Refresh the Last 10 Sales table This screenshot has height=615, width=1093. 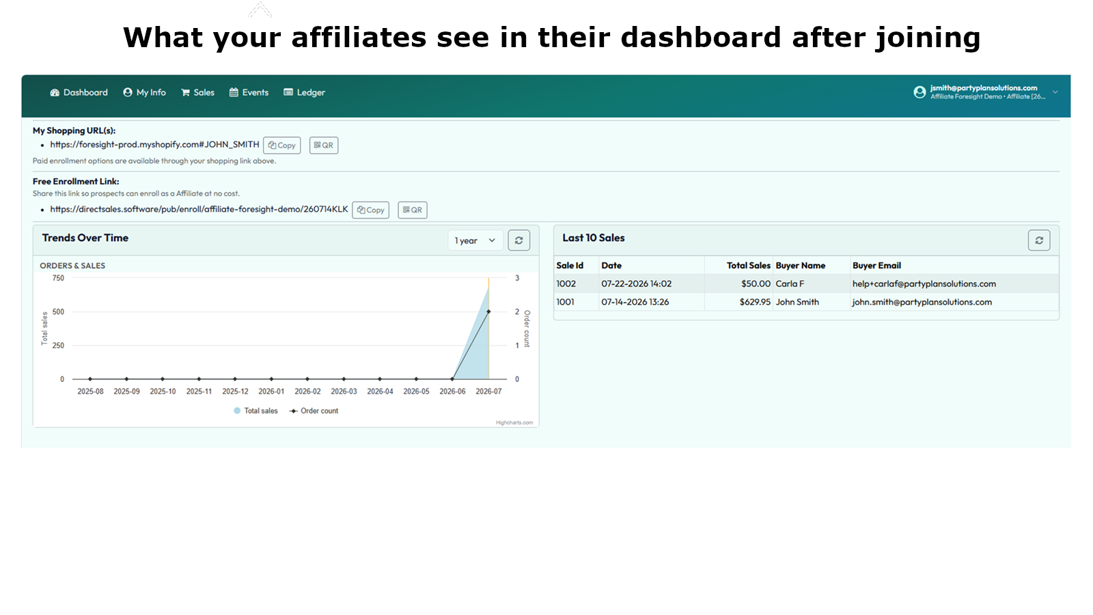click(1039, 241)
